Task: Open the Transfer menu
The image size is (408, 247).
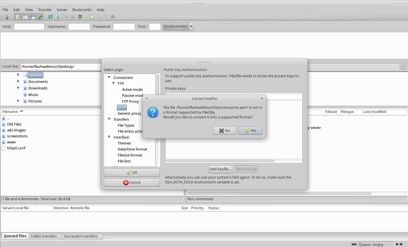Action: [x=45, y=10]
